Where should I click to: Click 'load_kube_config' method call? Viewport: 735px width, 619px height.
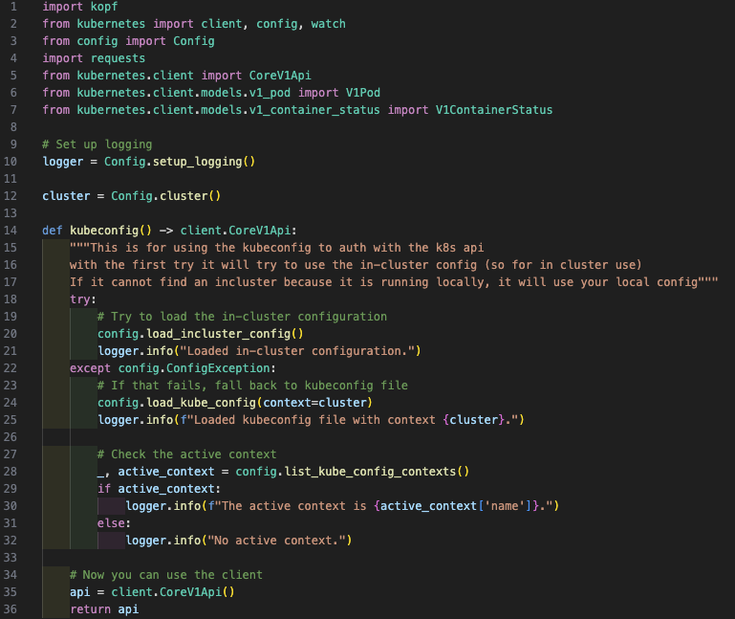pyautogui.click(x=201, y=403)
